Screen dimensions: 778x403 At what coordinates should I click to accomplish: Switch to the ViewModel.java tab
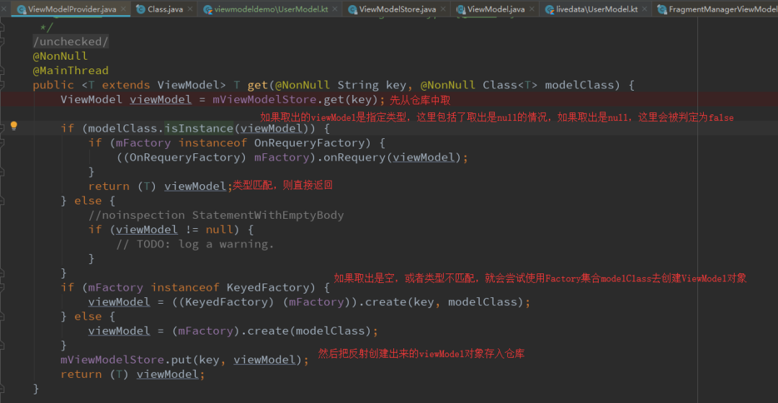tap(496, 9)
